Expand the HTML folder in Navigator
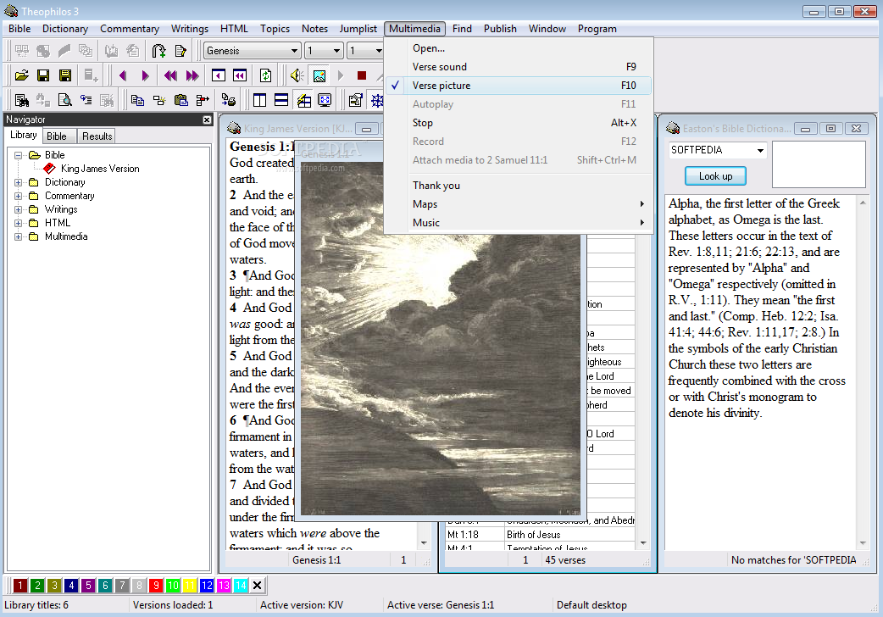This screenshot has height=617, width=883. pos(19,223)
